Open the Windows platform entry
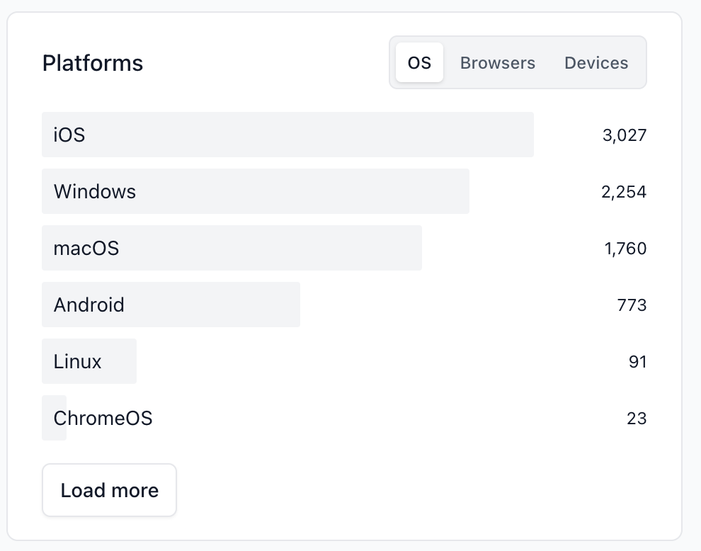The width and height of the screenshot is (701, 551). [x=95, y=191]
